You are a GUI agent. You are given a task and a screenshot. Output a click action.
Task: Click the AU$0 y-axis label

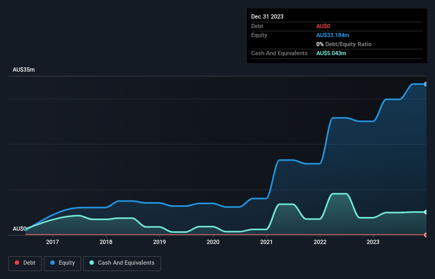click(x=20, y=229)
